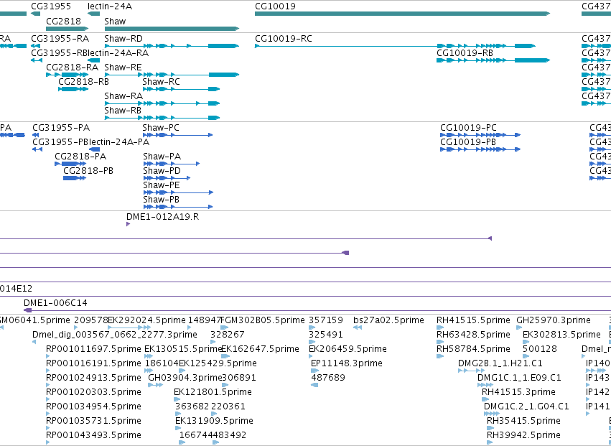
Task: Click the RH39942.5prime EST
Action: pos(490,442)
